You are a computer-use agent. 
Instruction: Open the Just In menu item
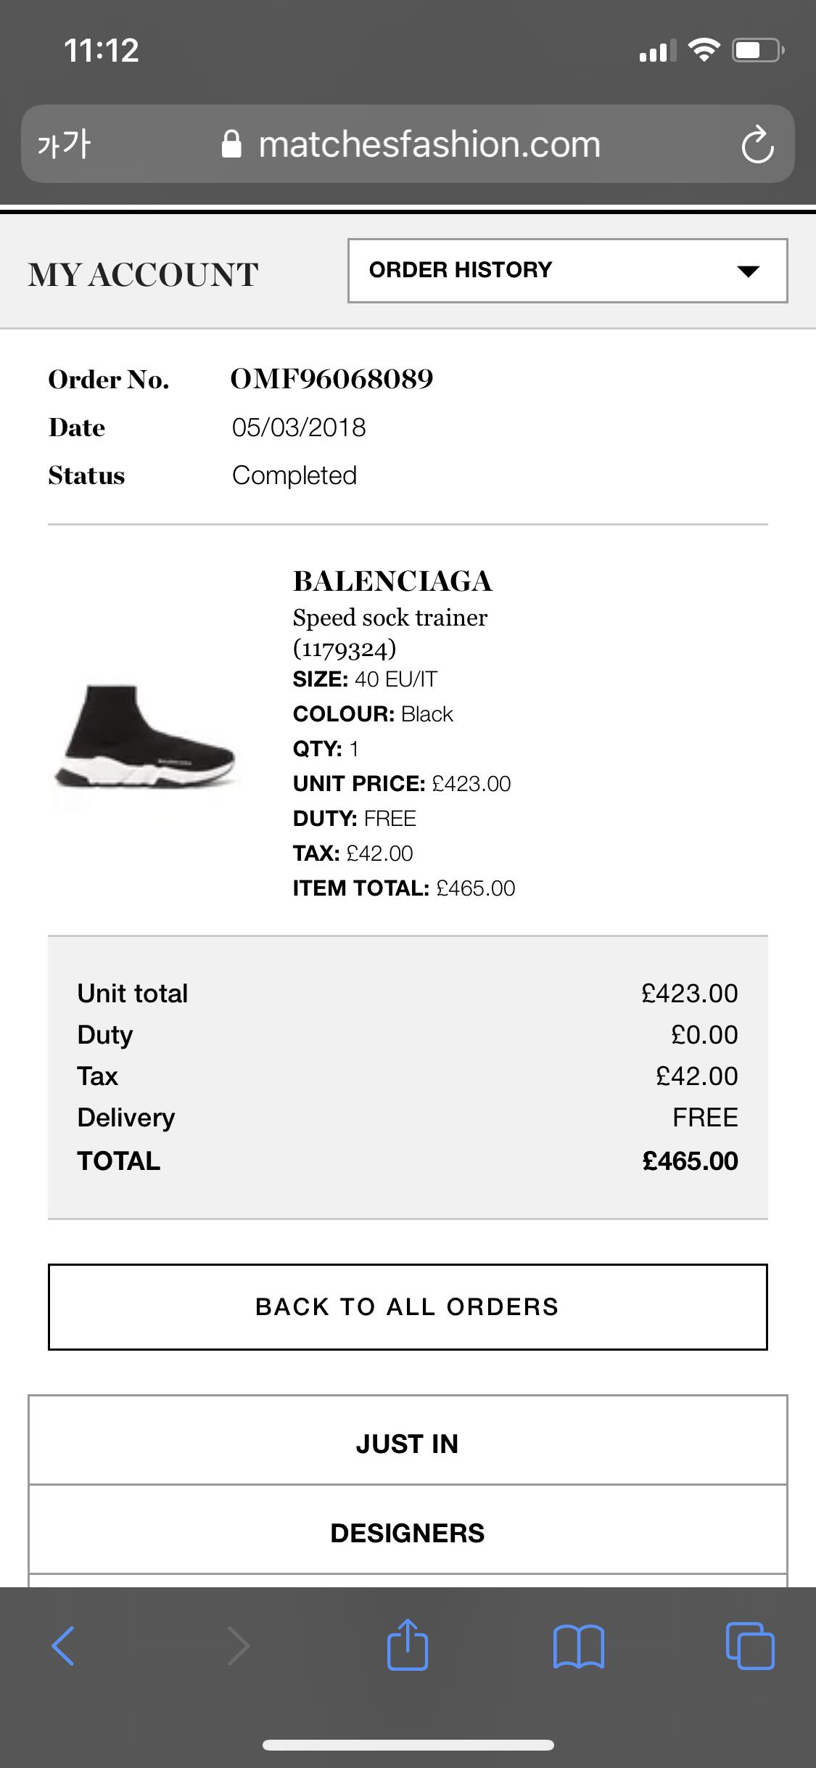408,1444
